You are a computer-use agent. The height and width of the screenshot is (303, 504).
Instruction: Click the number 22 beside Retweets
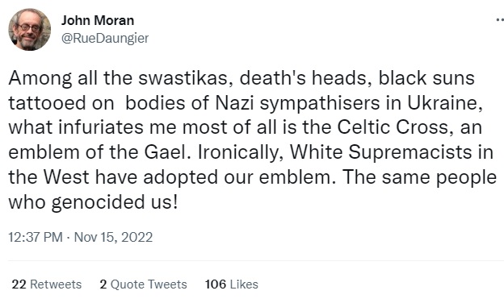(x=19, y=284)
